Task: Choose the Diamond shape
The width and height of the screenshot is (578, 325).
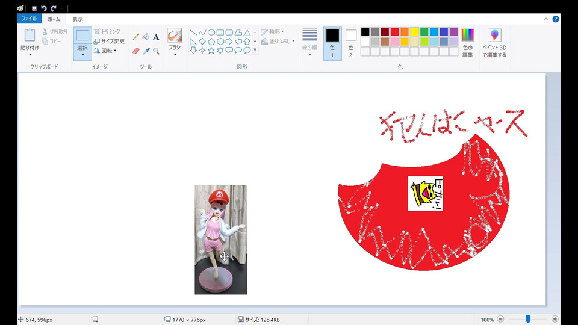Action: point(202,42)
